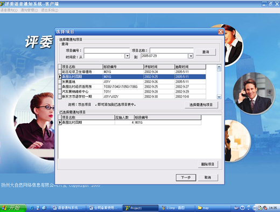Click the 2002-9-29 date cell
The width and height of the screenshot is (280, 212).
coord(190,91)
